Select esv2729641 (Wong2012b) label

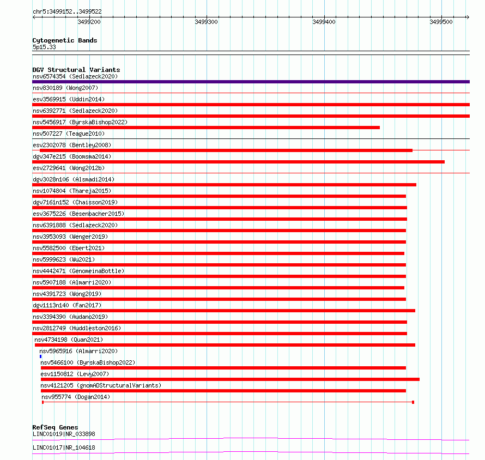(x=69, y=168)
